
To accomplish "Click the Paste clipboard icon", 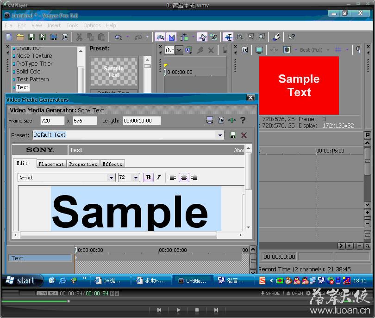I will pyautogui.click(x=102, y=37).
